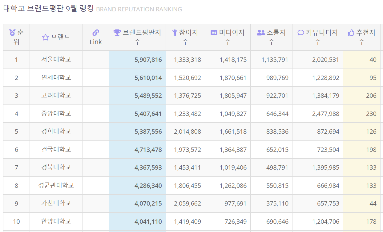383x232 pixels.
Task: Click participation value 2,059,662
Action: (187, 203)
